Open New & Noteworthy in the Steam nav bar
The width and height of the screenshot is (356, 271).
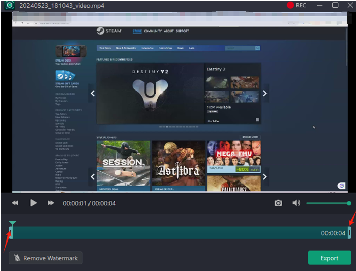pyautogui.click(x=126, y=48)
